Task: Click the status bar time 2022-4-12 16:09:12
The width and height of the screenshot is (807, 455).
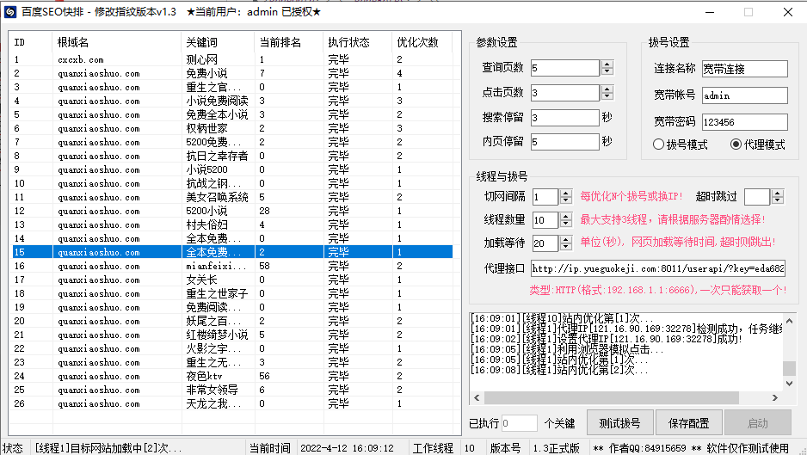Action: pos(347,448)
